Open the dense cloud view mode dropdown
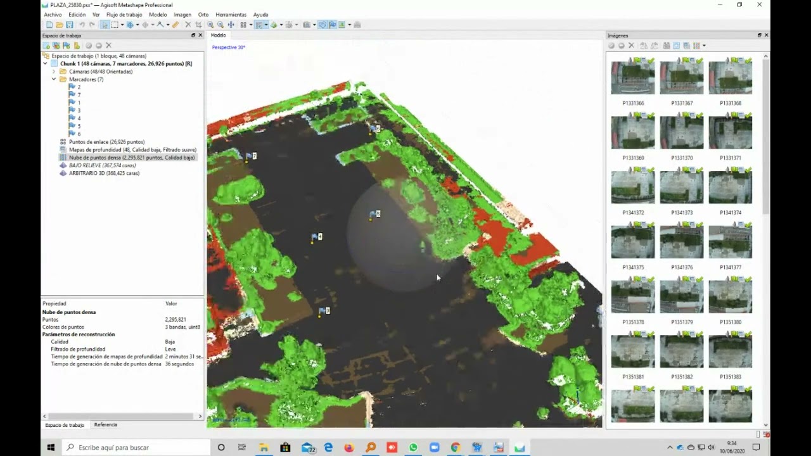Screen dimensions: 811x456 266,25
